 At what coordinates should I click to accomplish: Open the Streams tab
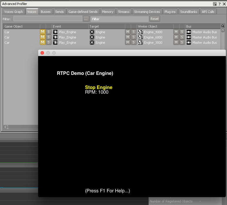click(x=124, y=12)
